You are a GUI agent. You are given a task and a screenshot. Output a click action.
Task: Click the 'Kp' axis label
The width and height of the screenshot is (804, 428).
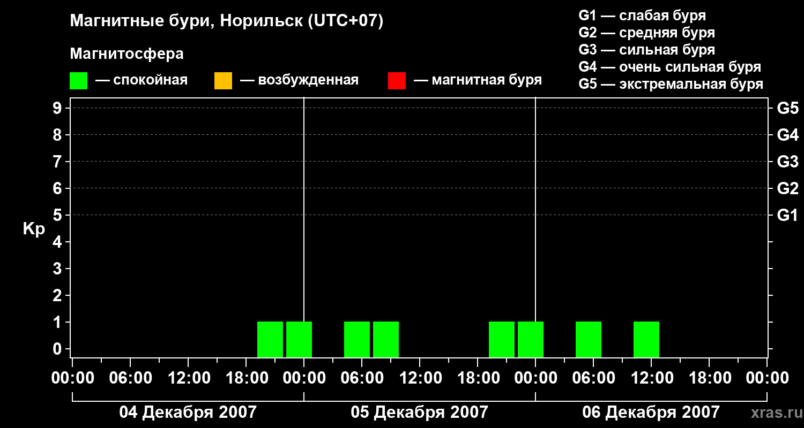click(x=34, y=229)
